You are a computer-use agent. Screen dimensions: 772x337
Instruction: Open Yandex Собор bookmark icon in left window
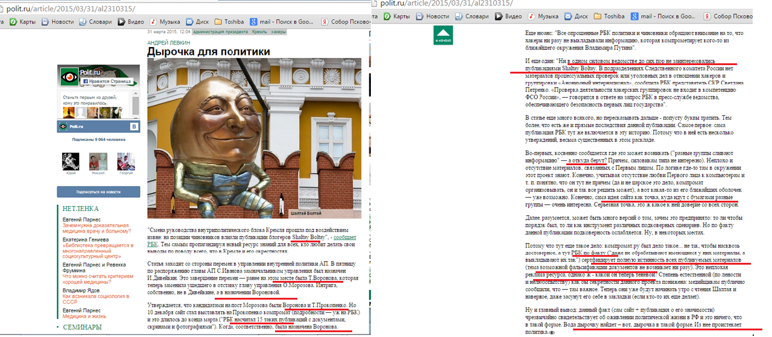click(324, 22)
